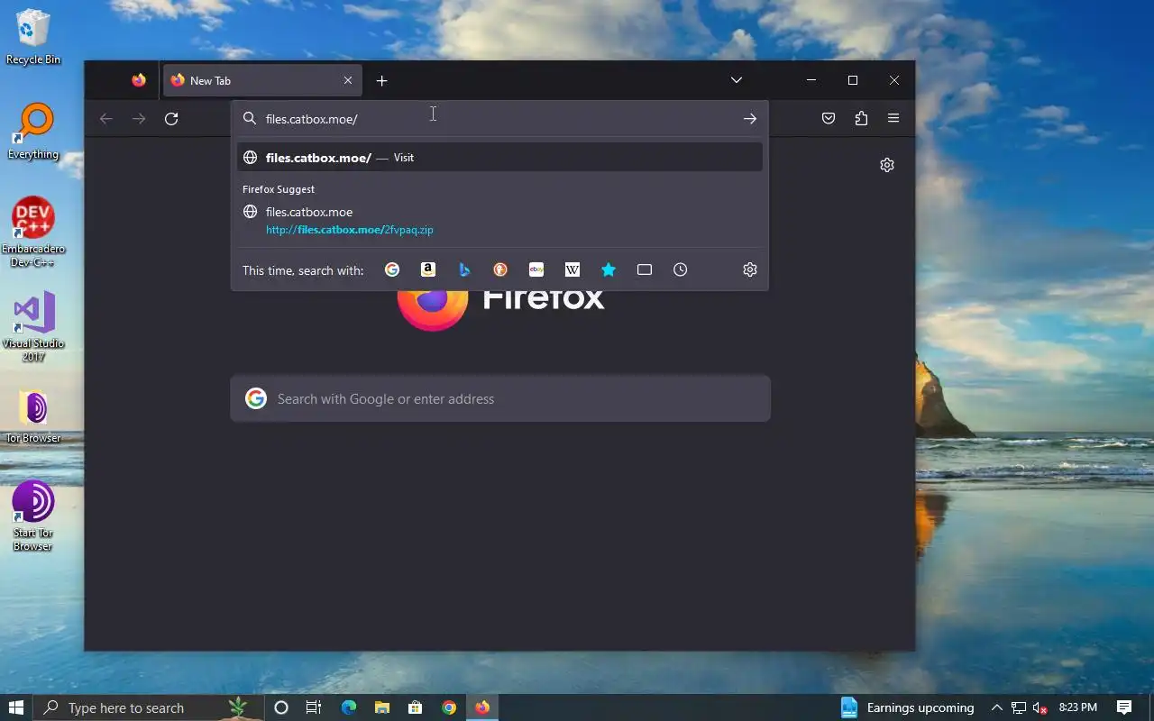Screen dimensions: 1154x721
Task: Search this time with Wikipedia
Action: tap(572, 269)
